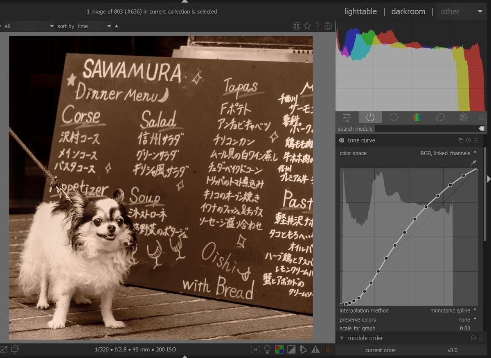Open global preferences gear icon

pyautogui.click(x=328, y=26)
